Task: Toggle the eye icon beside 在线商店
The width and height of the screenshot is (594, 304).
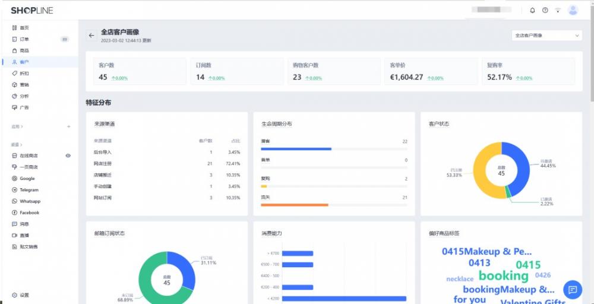Action: 68,156
